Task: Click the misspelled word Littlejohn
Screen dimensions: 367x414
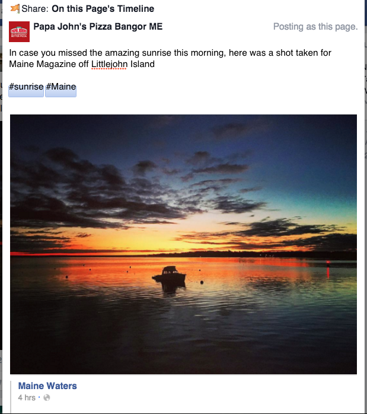Action: coord(109,64)
